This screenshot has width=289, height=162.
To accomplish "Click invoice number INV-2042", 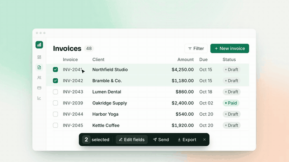I will click(x=73, y=81).
